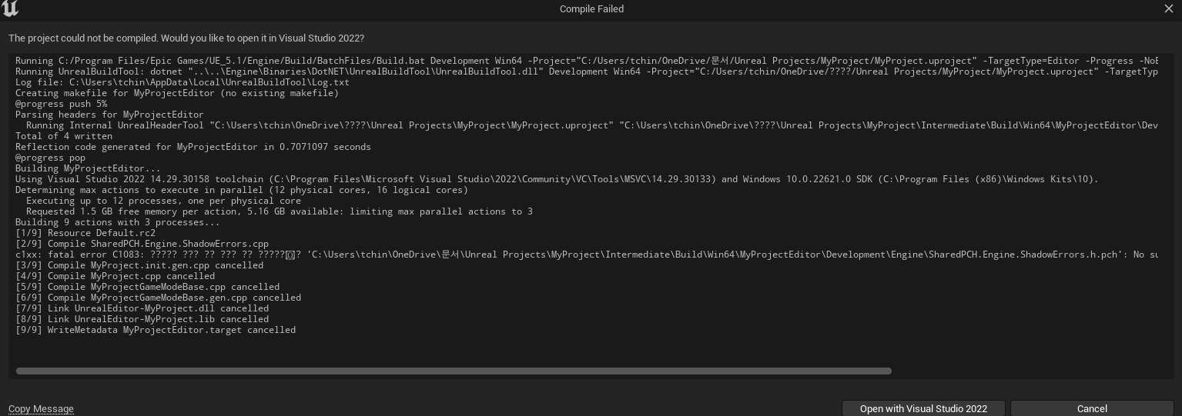Click 'Requested 1.5 GB free memory' line
Image resolution: width=1182 pixels, height=416 pixels.
[280, 211]
